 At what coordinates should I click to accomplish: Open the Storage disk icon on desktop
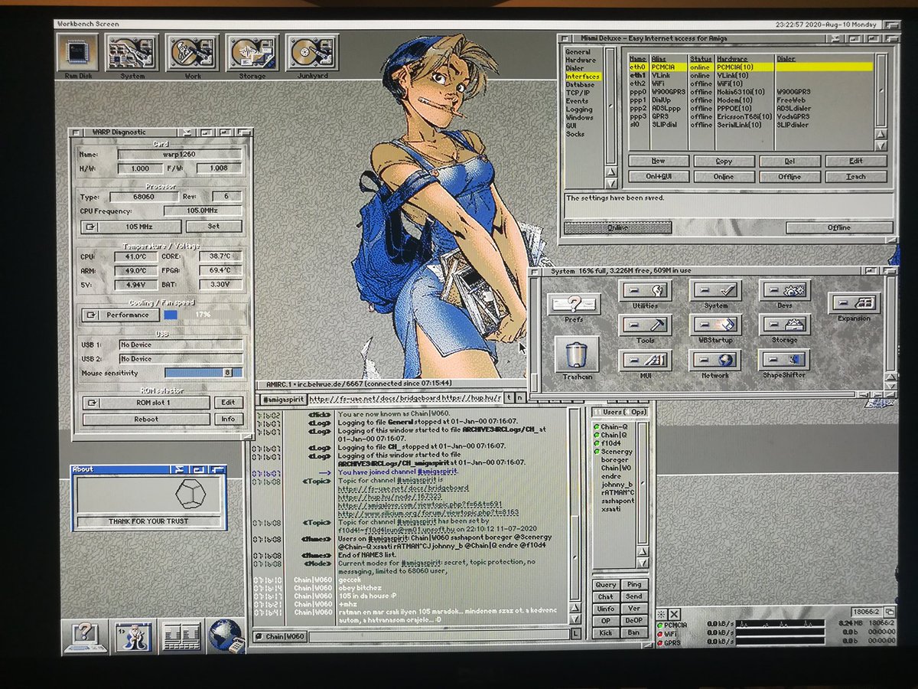252,53
